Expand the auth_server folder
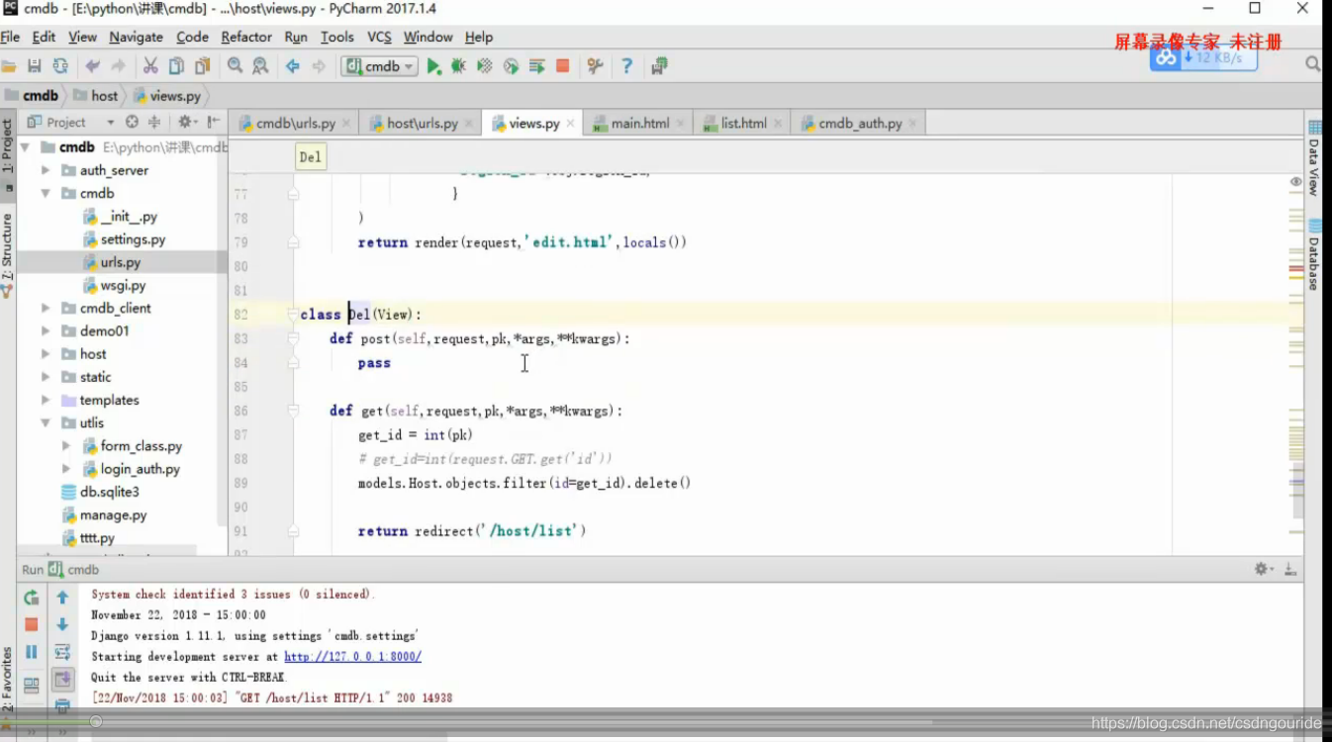The height and width of the screenshot is (742, 1332). click(x=46, y=170)
